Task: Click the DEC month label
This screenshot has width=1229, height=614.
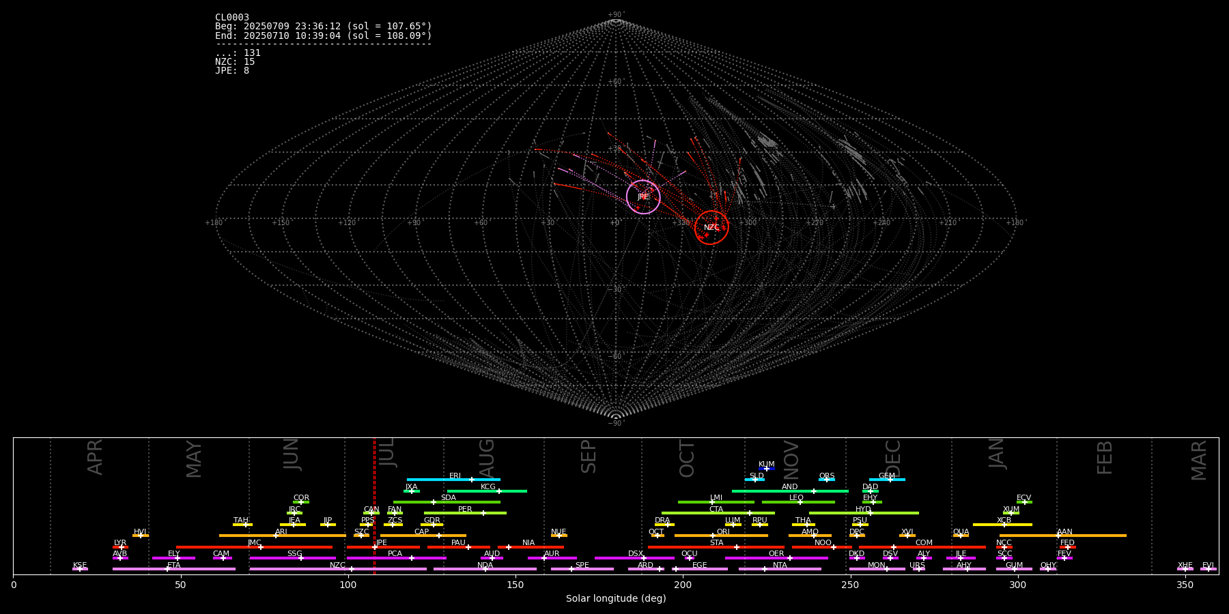Action: click(893, 458)
